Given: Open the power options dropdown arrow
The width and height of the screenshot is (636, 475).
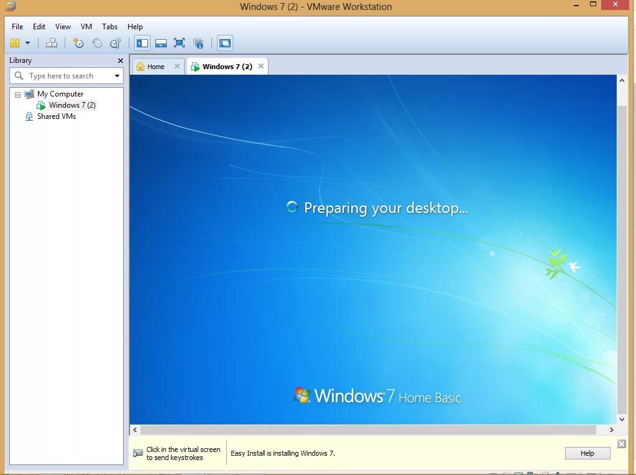Looking at the screenshot, I should click(27, 43).
